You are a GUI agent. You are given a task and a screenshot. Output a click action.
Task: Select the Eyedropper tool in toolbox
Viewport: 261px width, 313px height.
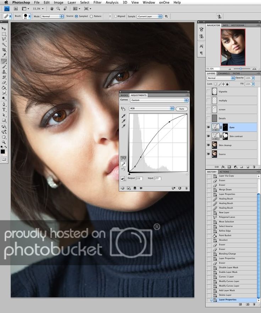pyautogui.click(x=4, y=55)
